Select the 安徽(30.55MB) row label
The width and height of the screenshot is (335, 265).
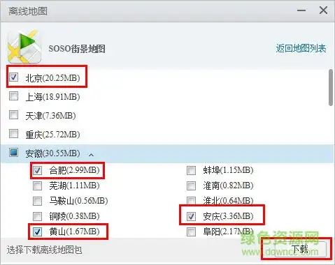click(x=52, y=153)
